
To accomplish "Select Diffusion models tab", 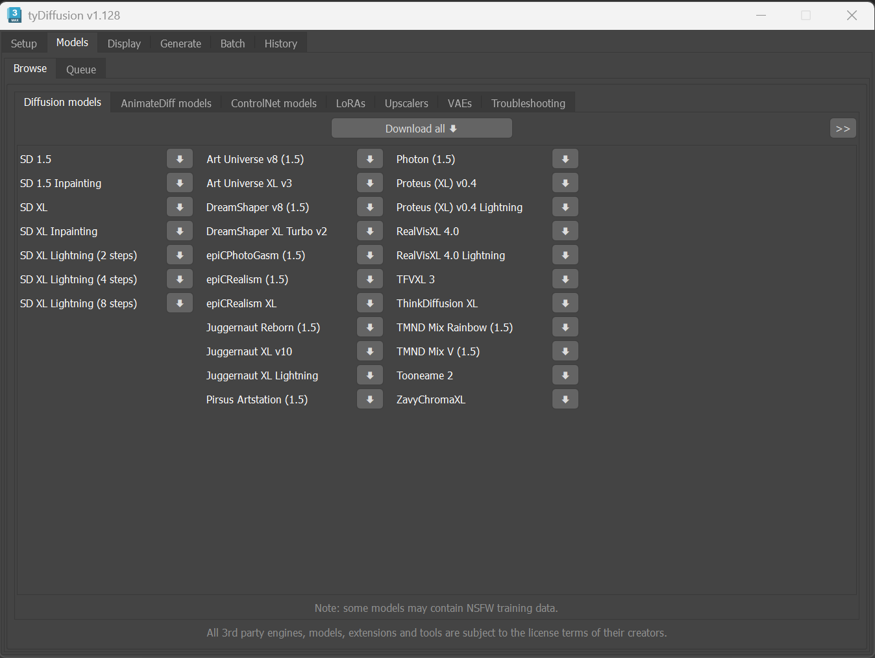I will [x=62, y=102].
